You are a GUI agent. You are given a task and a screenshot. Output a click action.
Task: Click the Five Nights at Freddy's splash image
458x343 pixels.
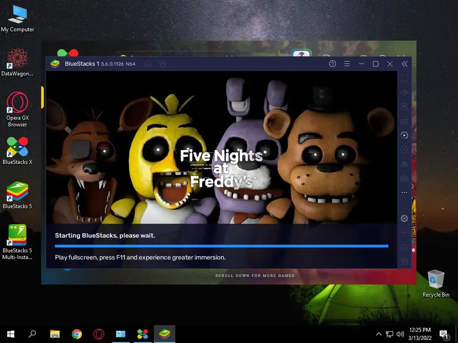221,147
